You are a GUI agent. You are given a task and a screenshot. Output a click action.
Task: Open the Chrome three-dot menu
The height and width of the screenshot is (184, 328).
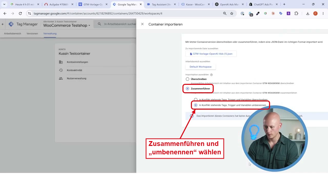click(323, 14)
